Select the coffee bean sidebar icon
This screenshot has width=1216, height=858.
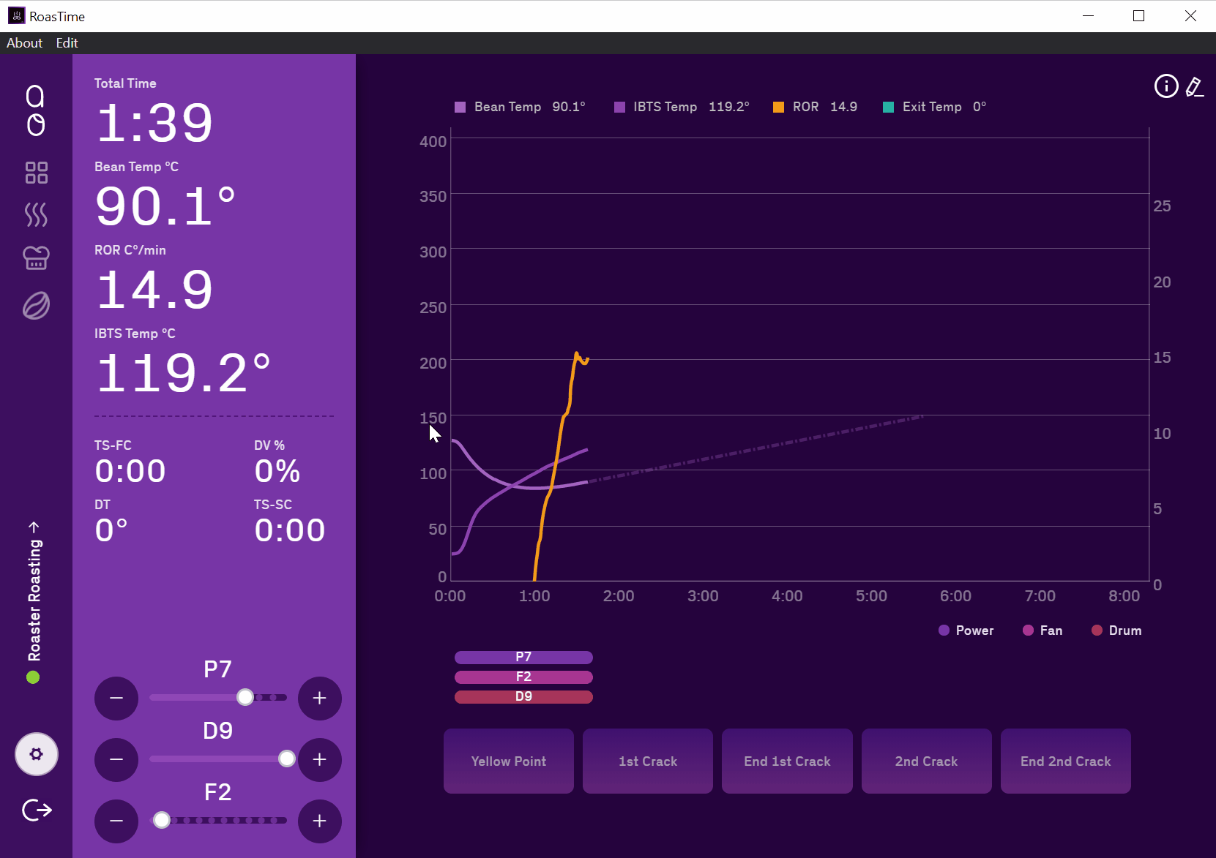(x=36, y=306)
